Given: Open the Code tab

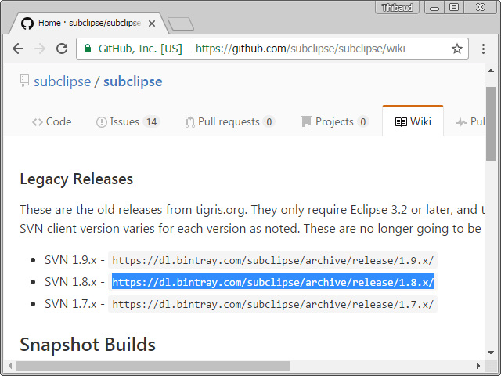Looking at the screenshot, I should tap(52, 121).
